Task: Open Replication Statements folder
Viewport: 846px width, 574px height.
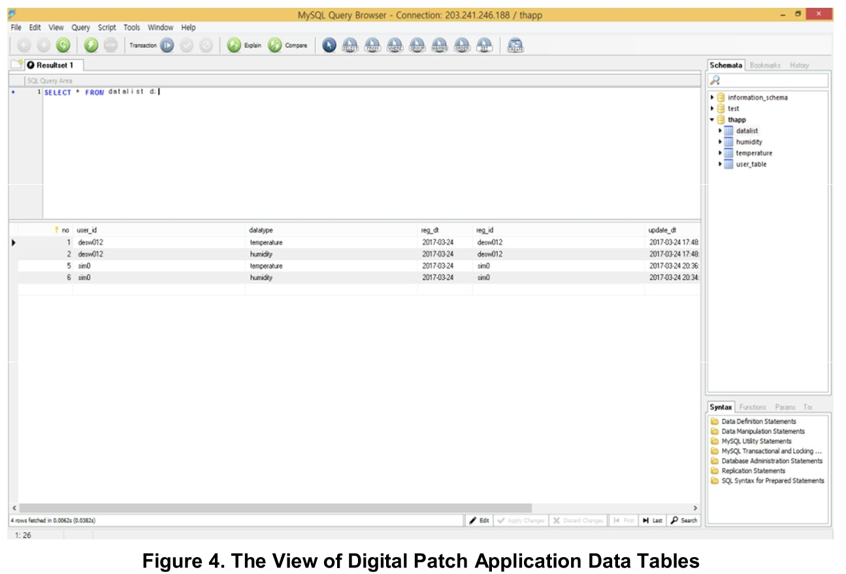Action: 748,470
